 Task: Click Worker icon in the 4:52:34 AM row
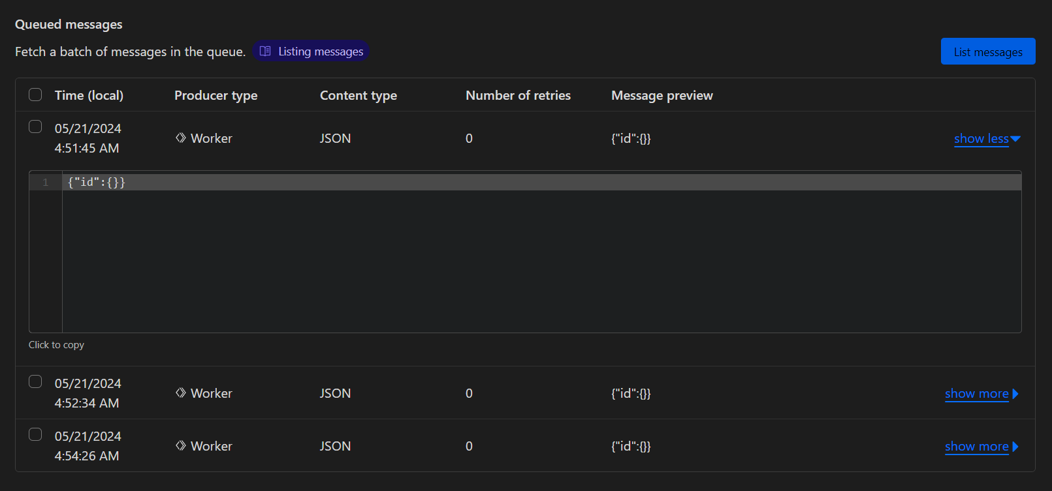pos(181,393)
